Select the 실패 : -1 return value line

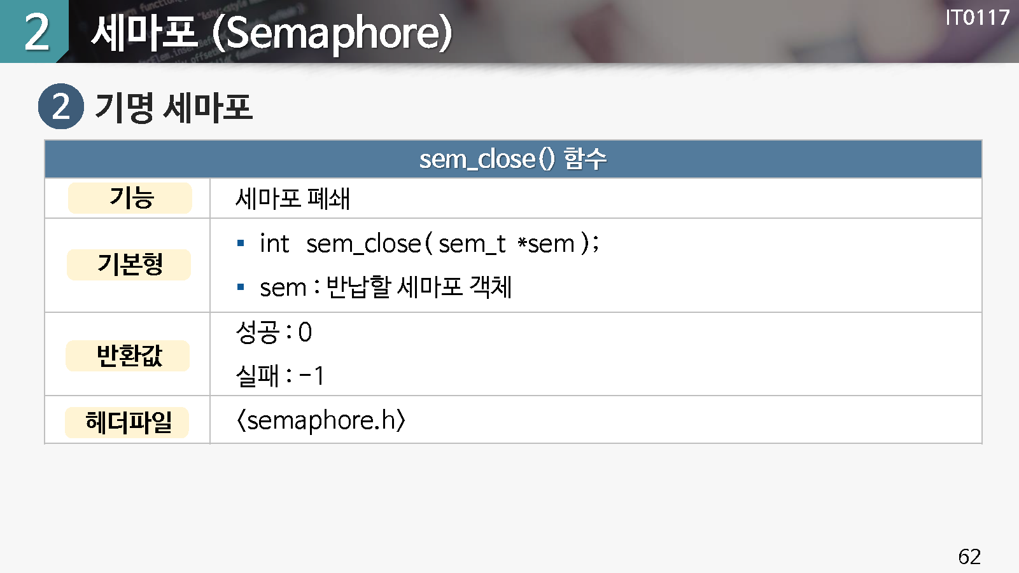(x=280, y=375)
